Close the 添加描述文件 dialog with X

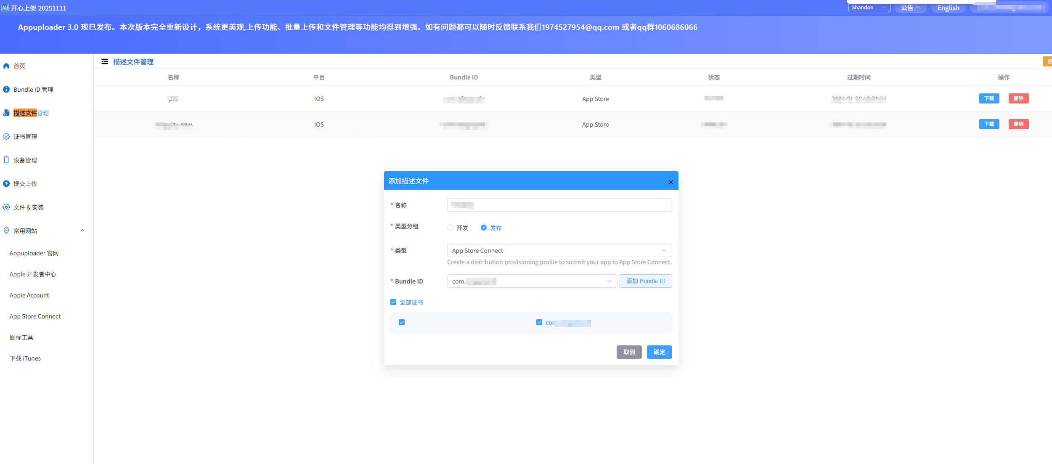pyautogui.click(x=670, y=182)
